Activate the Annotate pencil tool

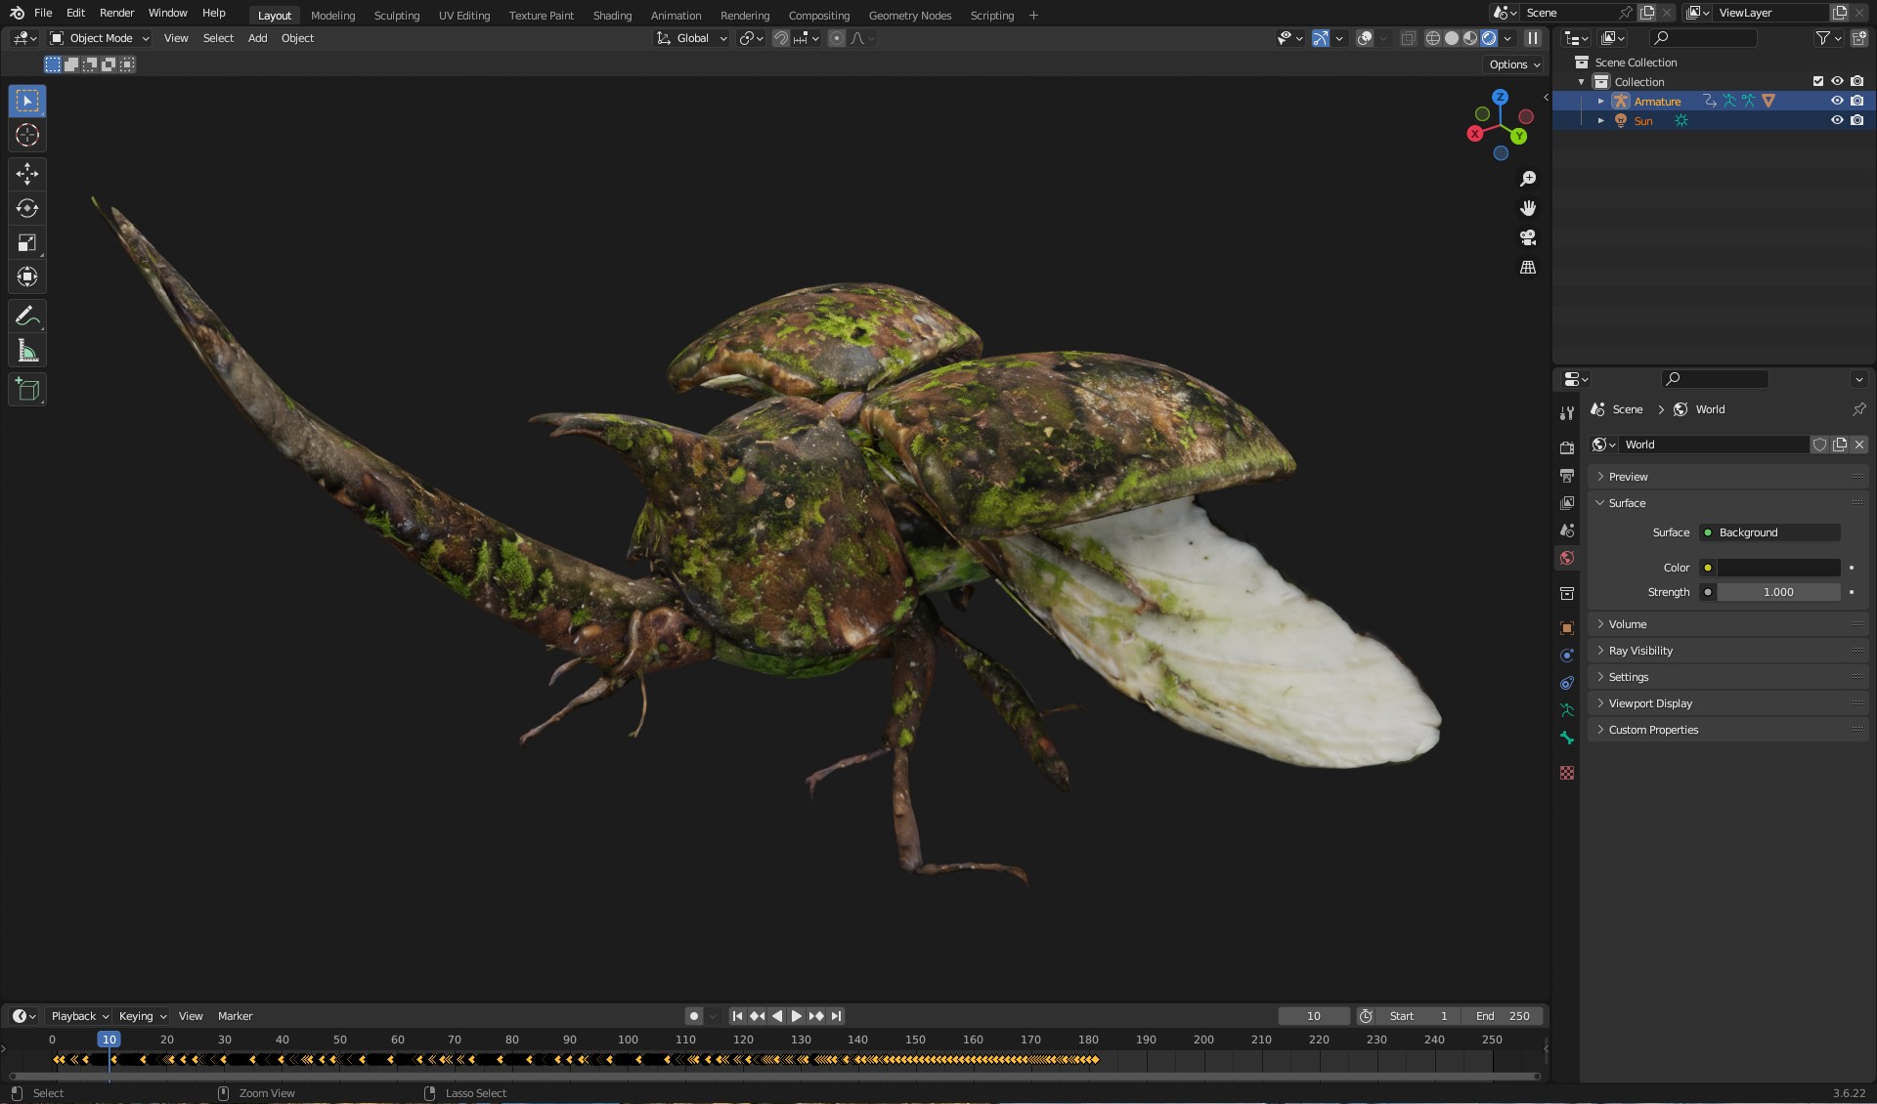(x=27, y=317)
